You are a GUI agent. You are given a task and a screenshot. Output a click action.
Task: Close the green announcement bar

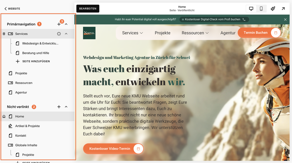coord(285,20)
